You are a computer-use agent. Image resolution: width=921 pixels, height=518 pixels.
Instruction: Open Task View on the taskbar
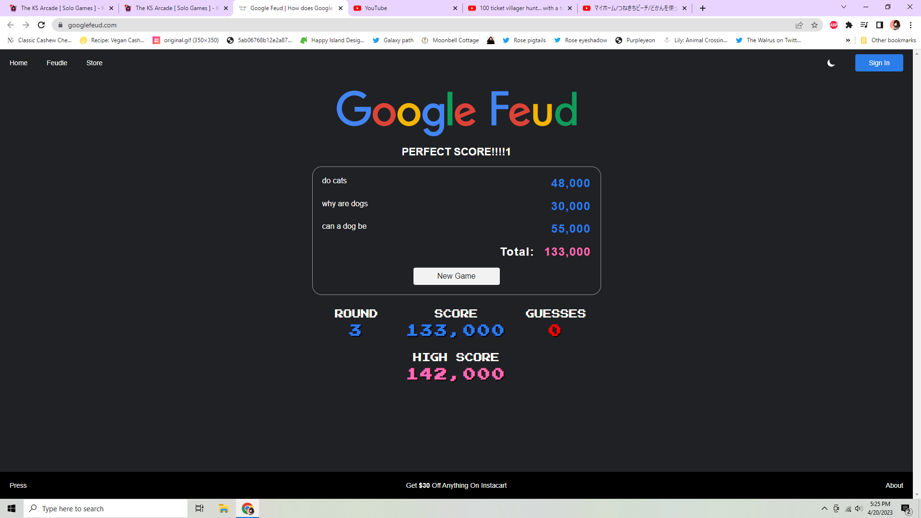point(200,508)
